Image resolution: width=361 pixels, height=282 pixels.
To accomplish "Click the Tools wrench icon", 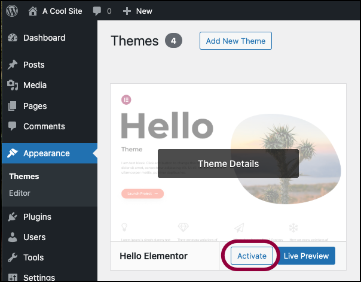I will click(13, 257).
